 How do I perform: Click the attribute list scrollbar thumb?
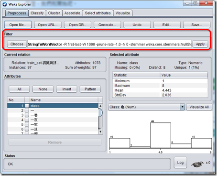pyautogui.click(x=100, y=112)
